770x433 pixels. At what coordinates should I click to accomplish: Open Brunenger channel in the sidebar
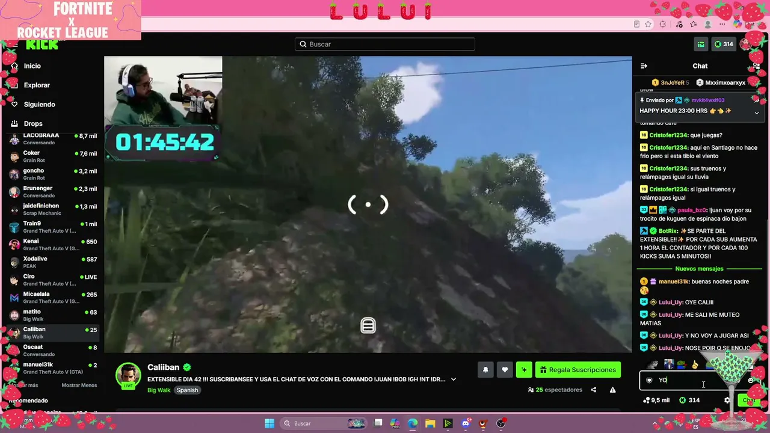[x=54, y=191]
